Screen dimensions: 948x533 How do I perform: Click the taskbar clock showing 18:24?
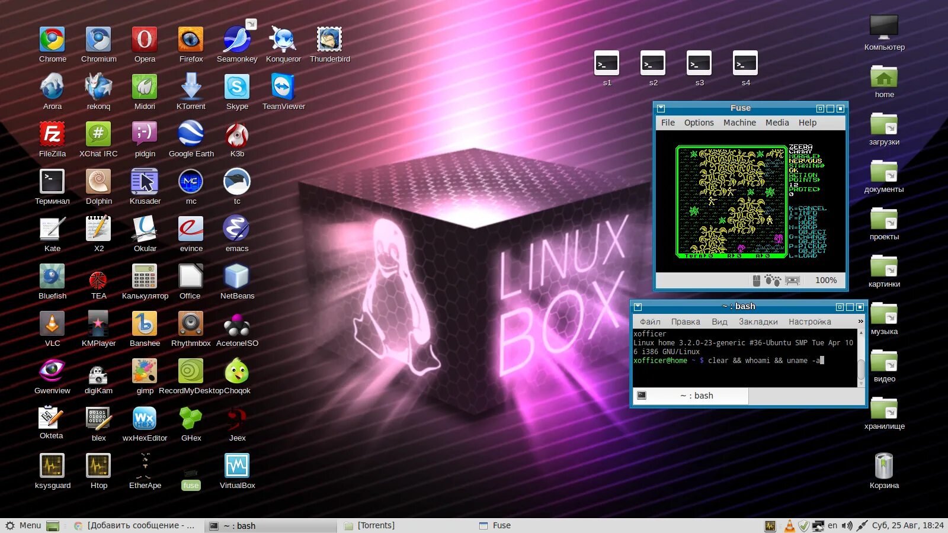point(908,525)
